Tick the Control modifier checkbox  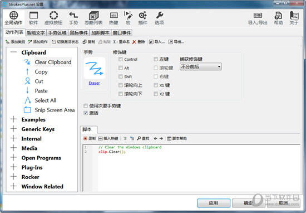coord(121,59)
